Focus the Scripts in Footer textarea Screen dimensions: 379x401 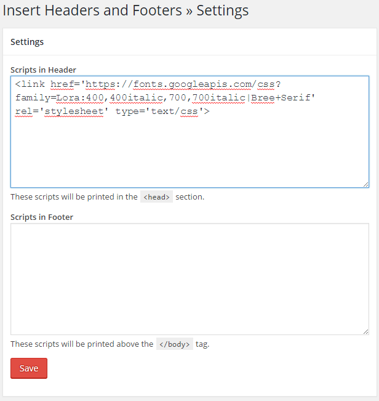tap(189, 279)
